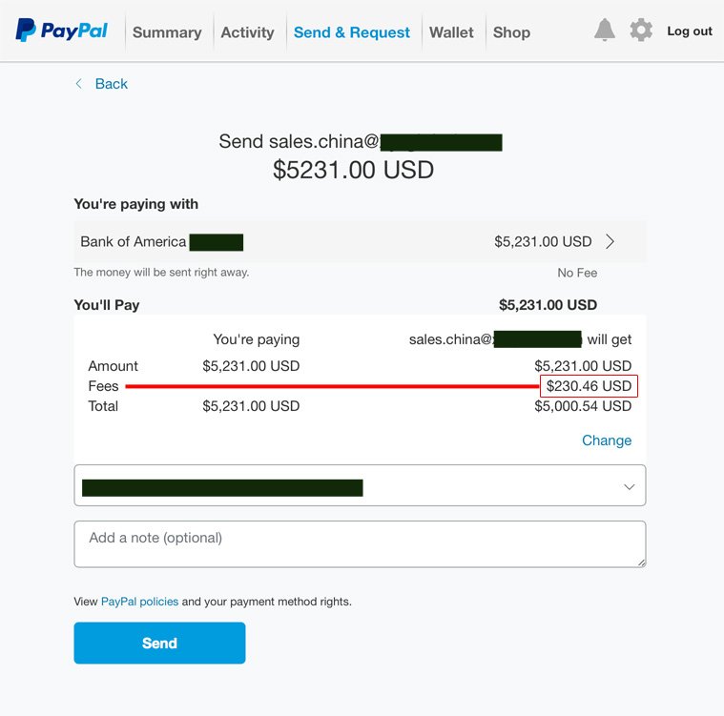The height and width of the screenshot is (716, 724).
Task: Go to the Activity tab
Action: point(247,32)
